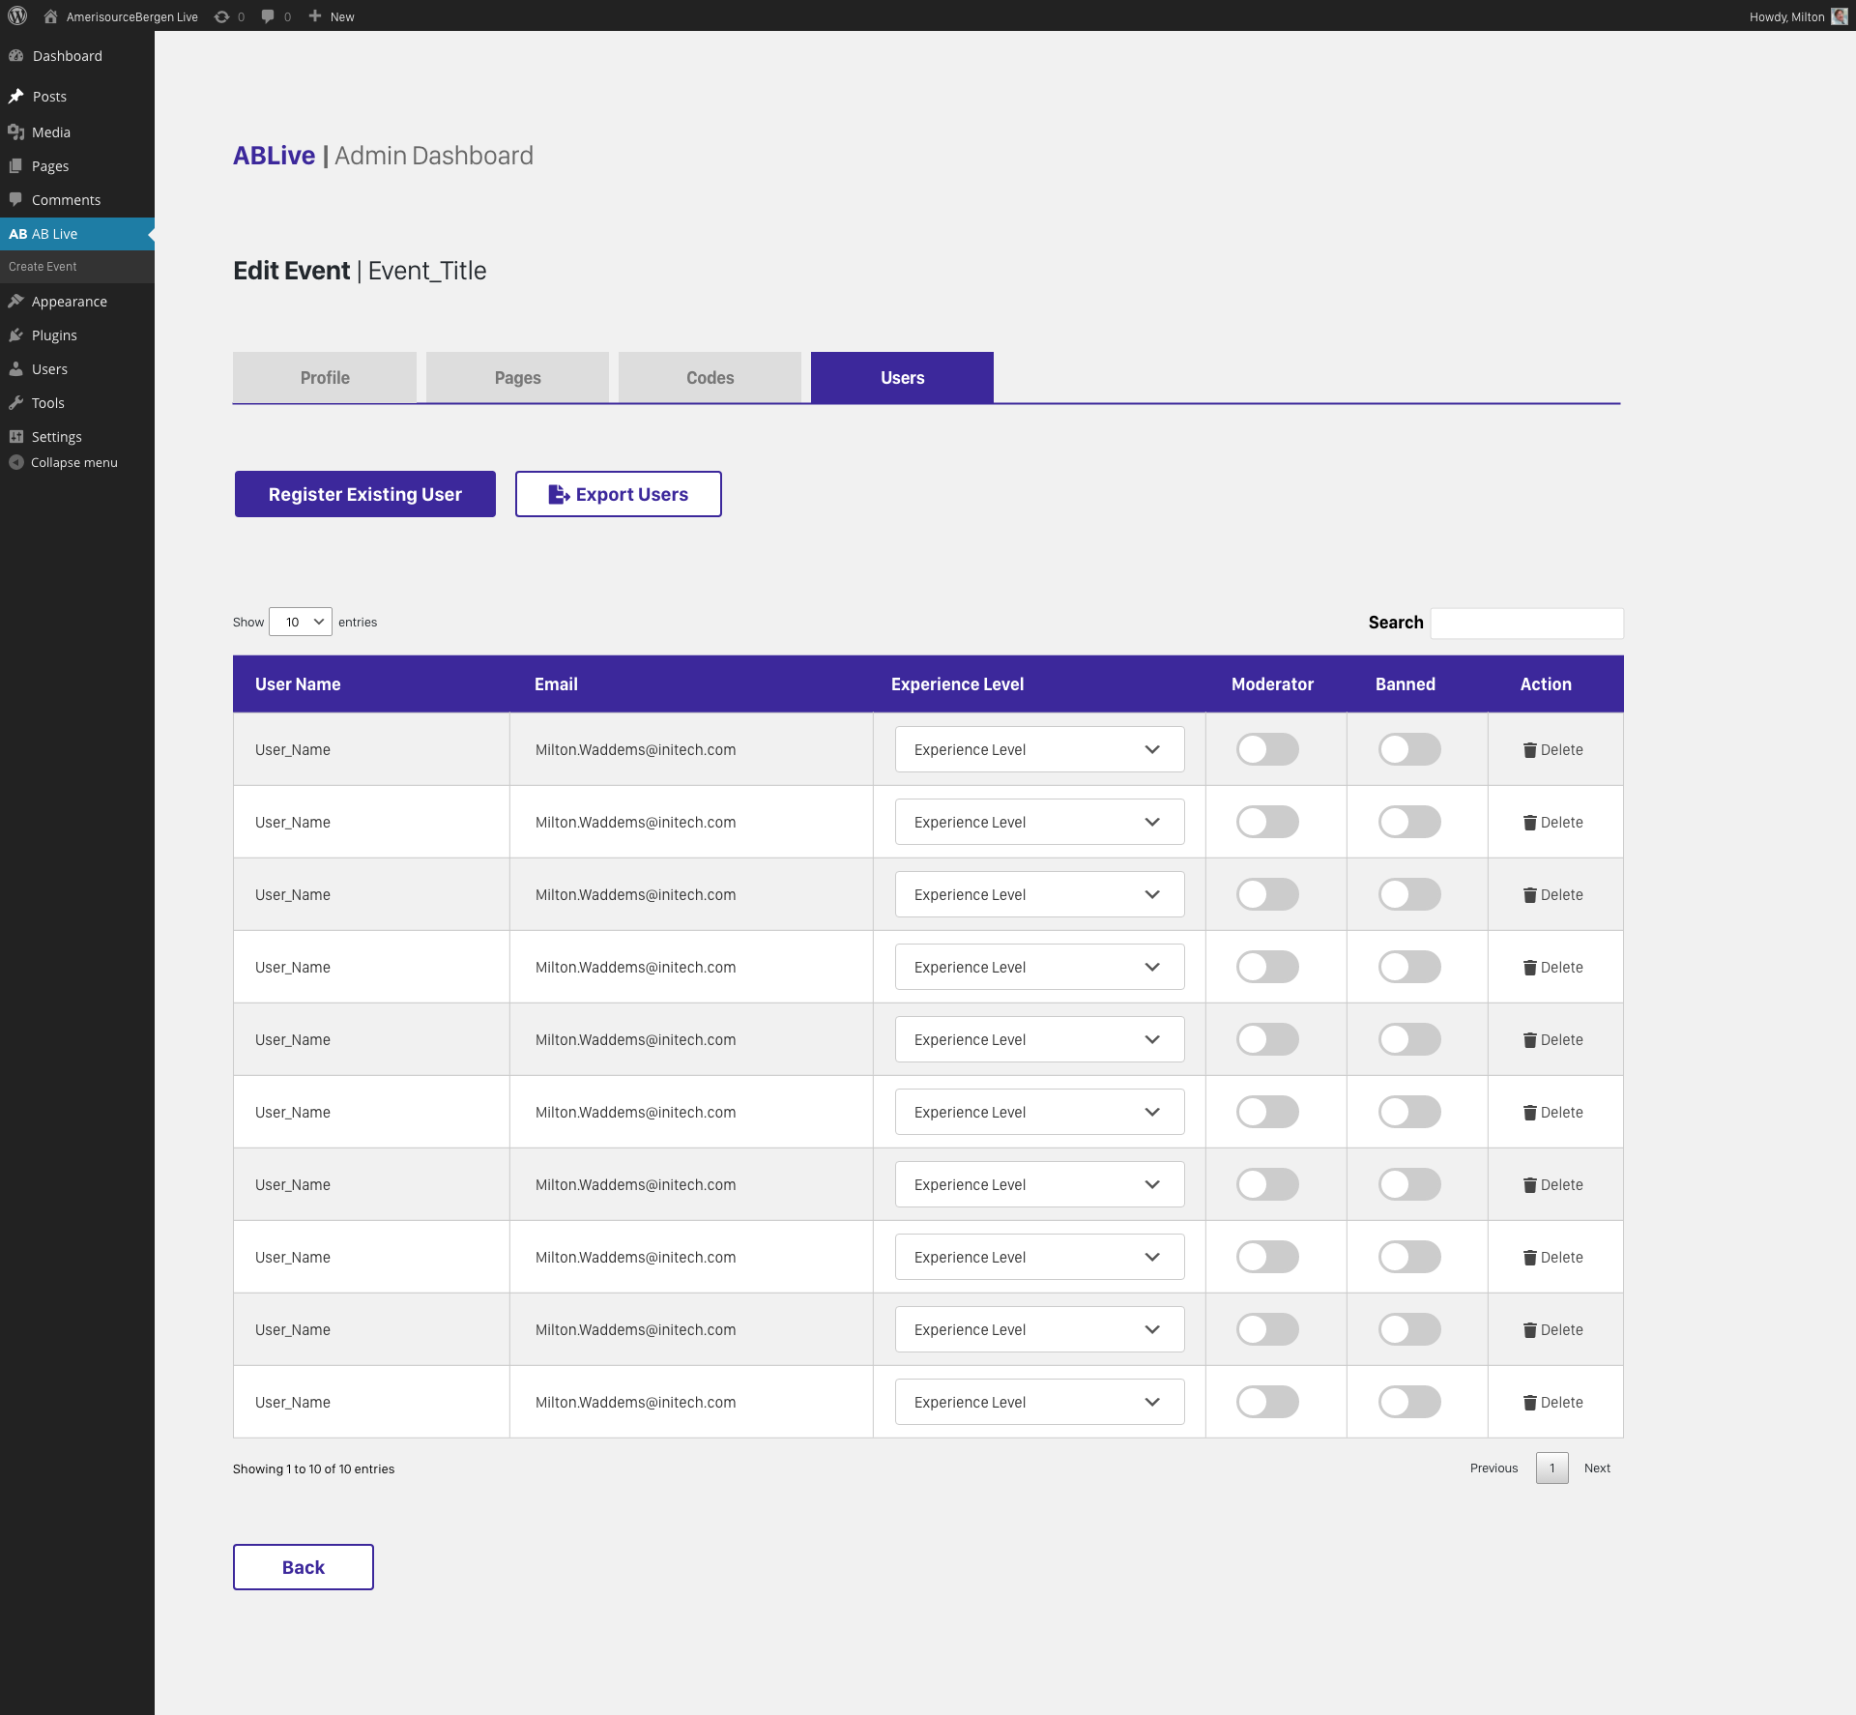Expand the Experience Level dropdown in the third row
The image size is (1856, 1715).
(1039, 894)
